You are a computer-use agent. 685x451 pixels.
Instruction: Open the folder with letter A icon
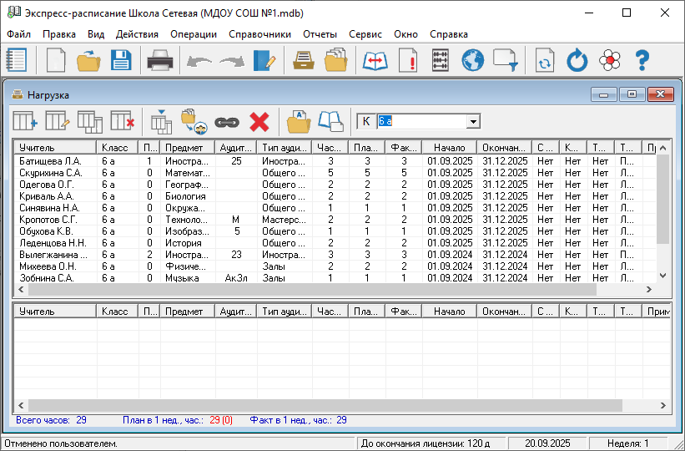pos(299,121)
